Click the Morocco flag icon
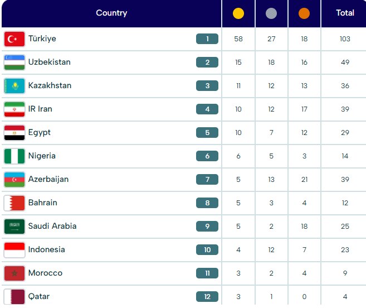 [x=14, y=273]
